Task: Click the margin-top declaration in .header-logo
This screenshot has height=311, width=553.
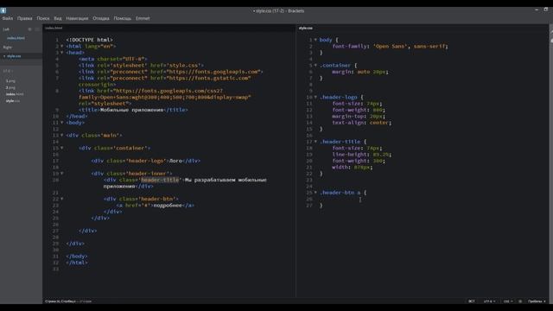Action: 359,116
